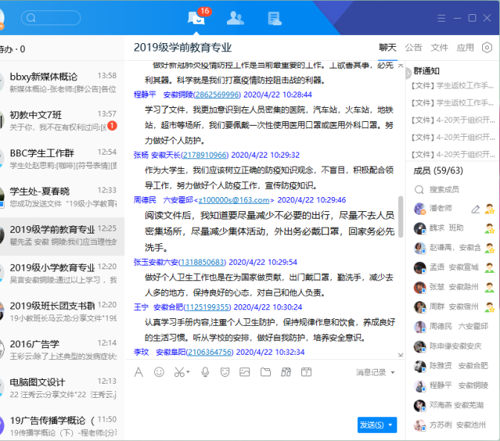Click the font 'A' formatting icon

(x=138, y=372)
